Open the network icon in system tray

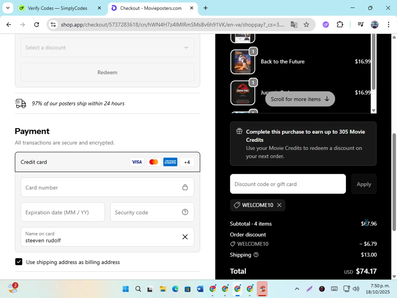point(346,289)
